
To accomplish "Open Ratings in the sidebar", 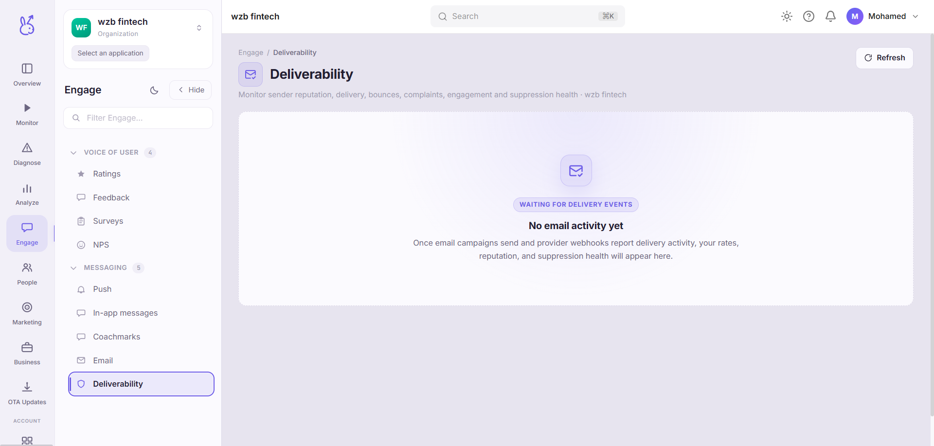I will [x=141, y=174].
